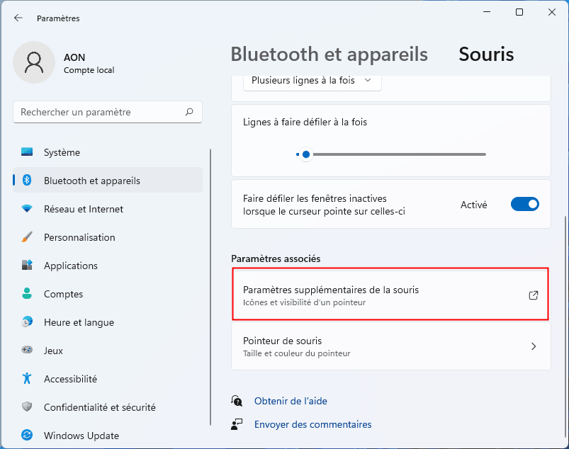Open Windows Update in sidebar
Screen dimensions: 569x449
81,436
